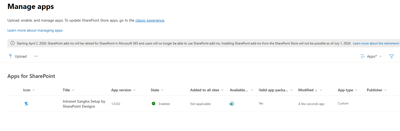Select the 1.0.0.0 version cell
The width and height of the screenshot is (400, 131).
click(x=116, y=104)
